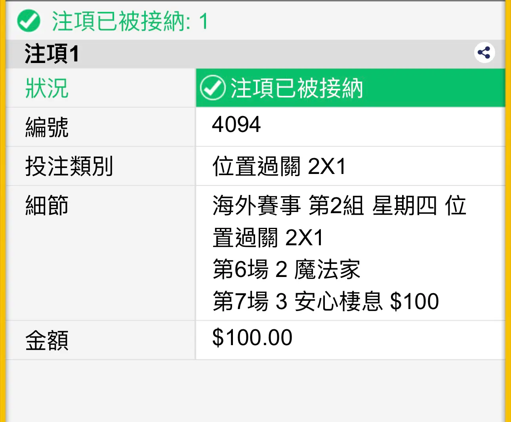Click the yellow border on the left edge
Viewport: 511px width, 422px height.
(x=3, y=211)
